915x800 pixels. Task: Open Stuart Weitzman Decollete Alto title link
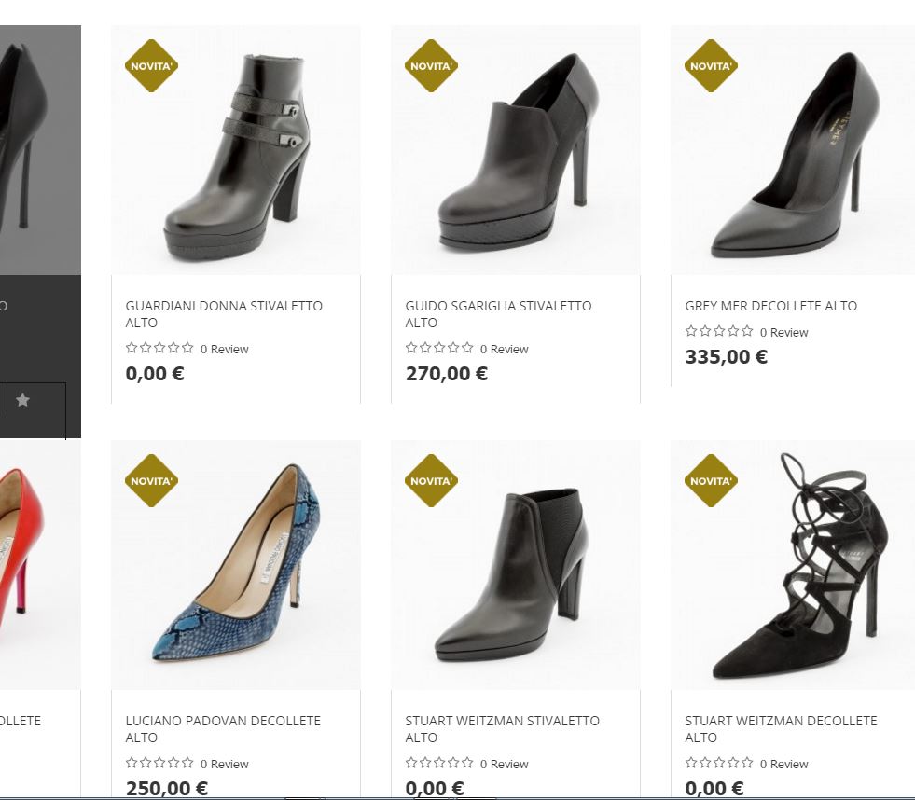click(781, 728)
